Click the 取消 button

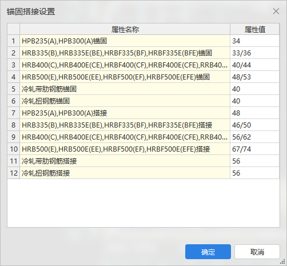coord(257,252)
